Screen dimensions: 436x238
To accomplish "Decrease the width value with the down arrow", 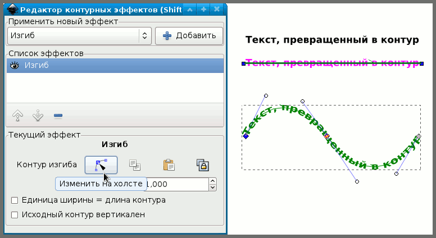I will point(212,187).
